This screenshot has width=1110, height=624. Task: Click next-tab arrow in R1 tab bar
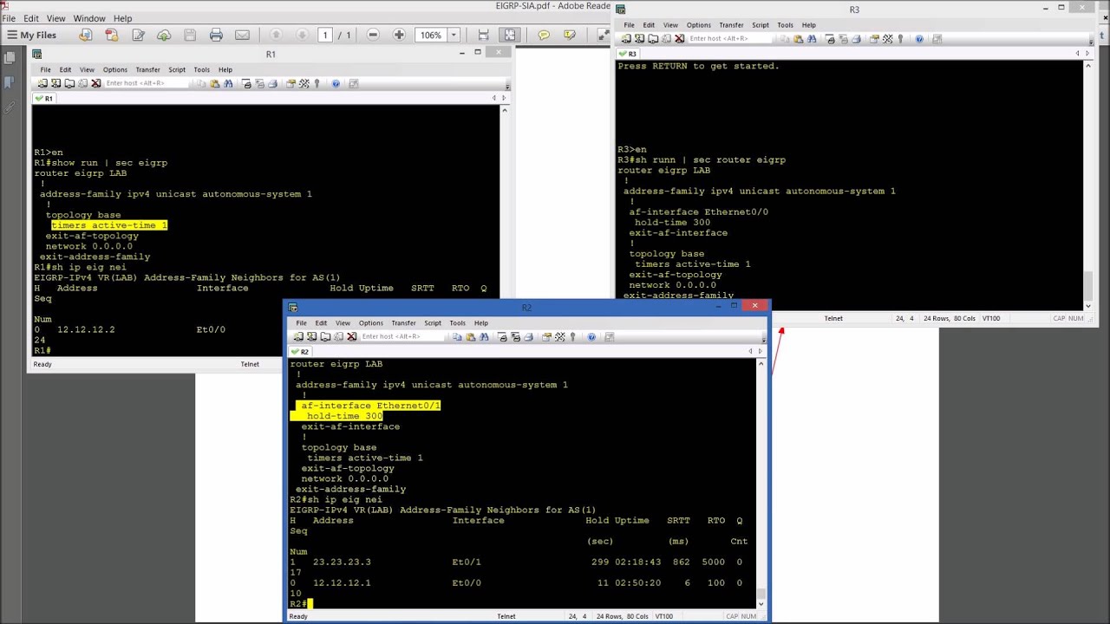tap(504, 98)
